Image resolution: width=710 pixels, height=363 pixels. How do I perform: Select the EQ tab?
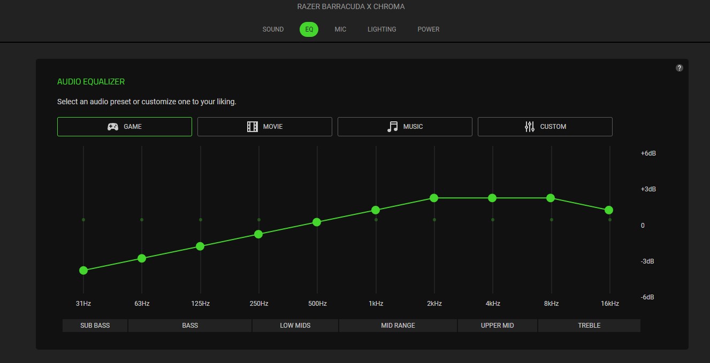click(309, 29)
